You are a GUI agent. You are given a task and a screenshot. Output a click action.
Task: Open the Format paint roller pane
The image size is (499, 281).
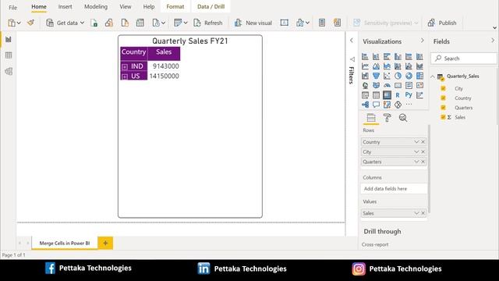pos(387,118)
